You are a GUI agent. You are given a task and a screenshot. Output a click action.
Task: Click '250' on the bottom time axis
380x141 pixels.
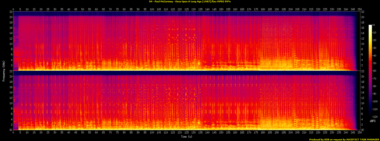point(360,133)
